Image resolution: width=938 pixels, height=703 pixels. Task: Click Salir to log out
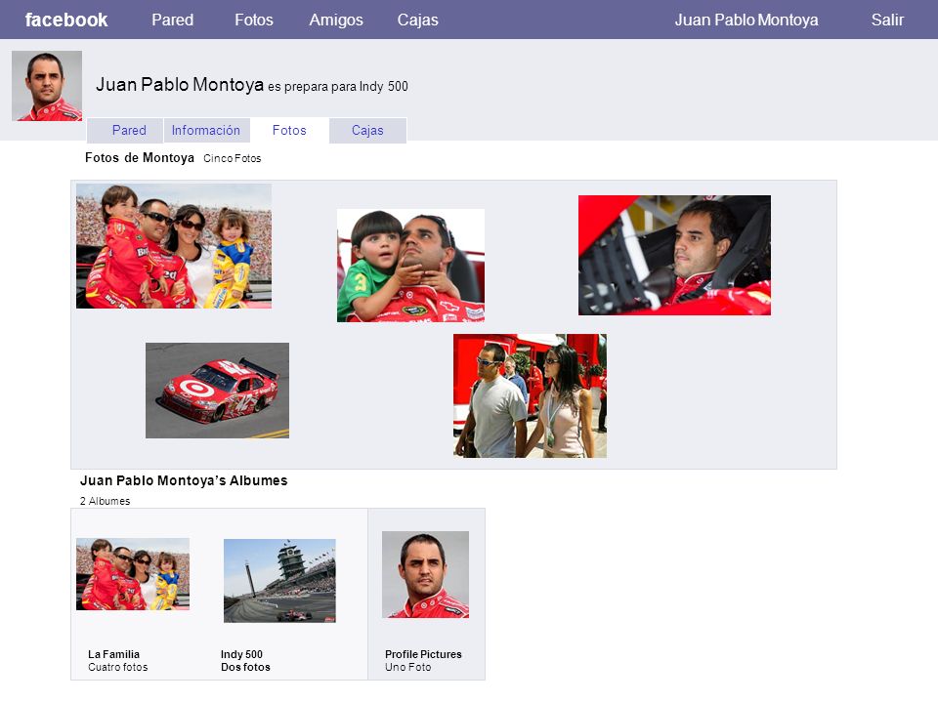[887, 20]
